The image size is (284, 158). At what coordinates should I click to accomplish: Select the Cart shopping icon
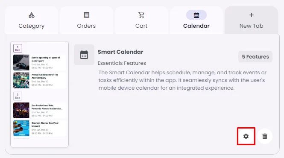(x=141, y=15)
